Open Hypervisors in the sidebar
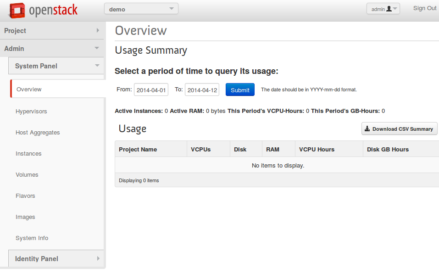 pos(31,112)
